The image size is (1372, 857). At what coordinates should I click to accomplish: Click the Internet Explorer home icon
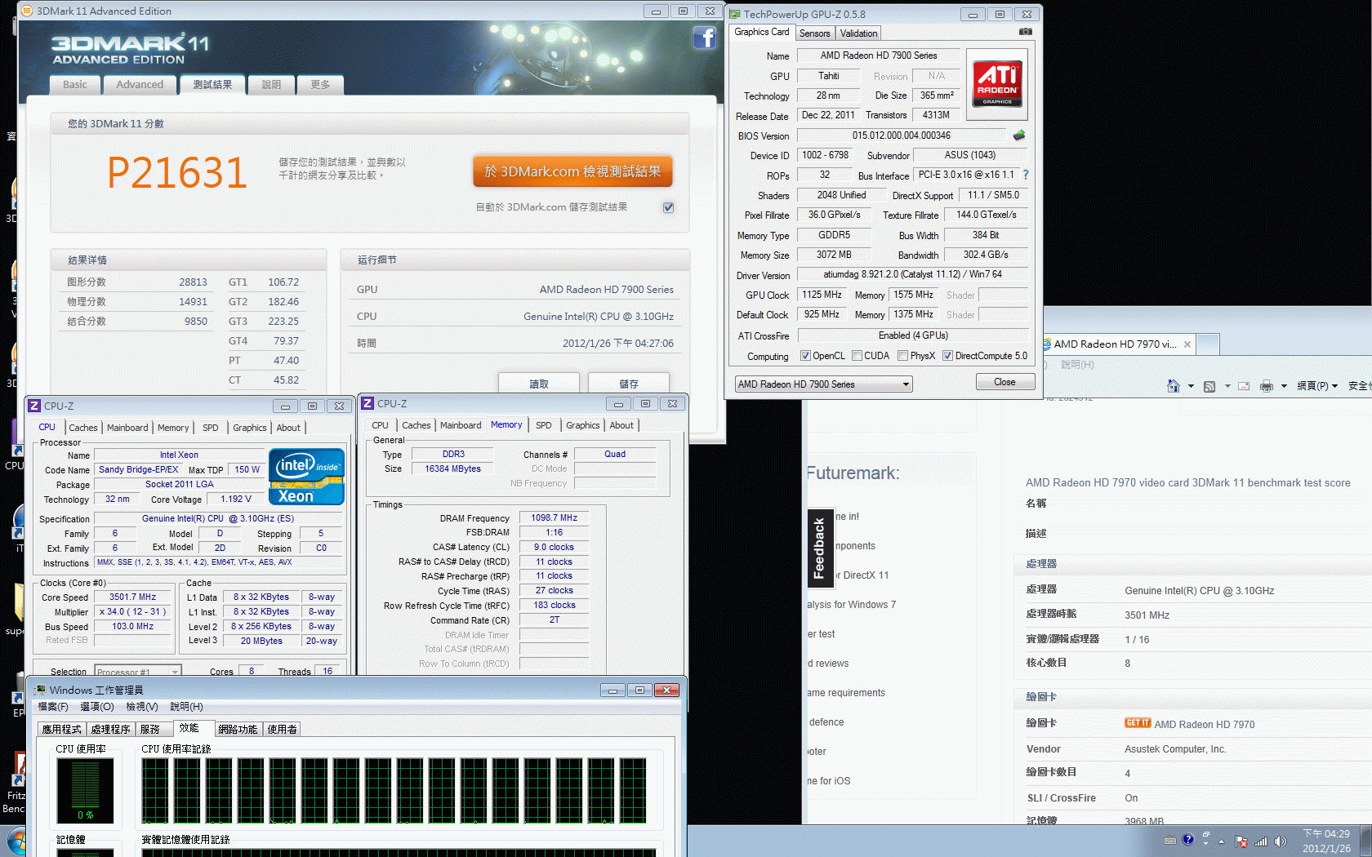[1174, 386]
